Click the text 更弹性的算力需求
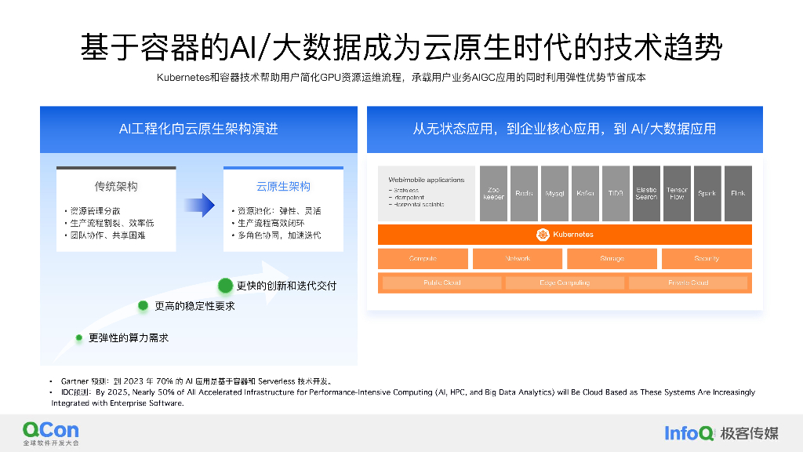Viewport: 803px width, 452px height. click(129, 337)
